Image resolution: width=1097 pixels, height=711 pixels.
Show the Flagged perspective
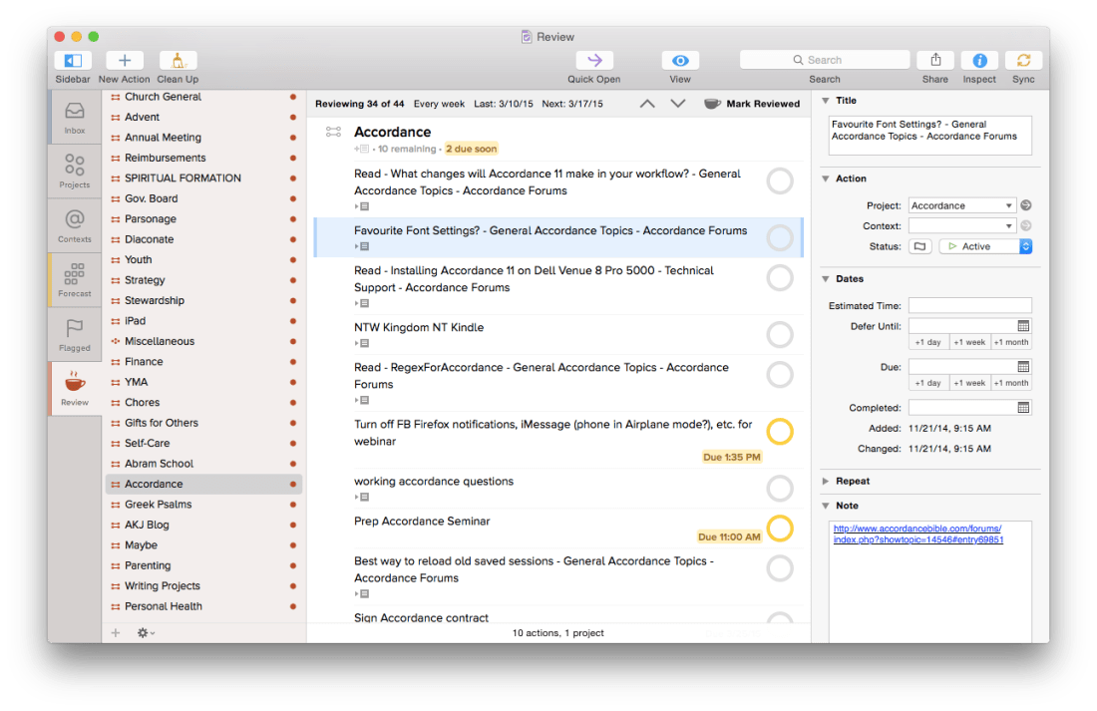point(73,333)
